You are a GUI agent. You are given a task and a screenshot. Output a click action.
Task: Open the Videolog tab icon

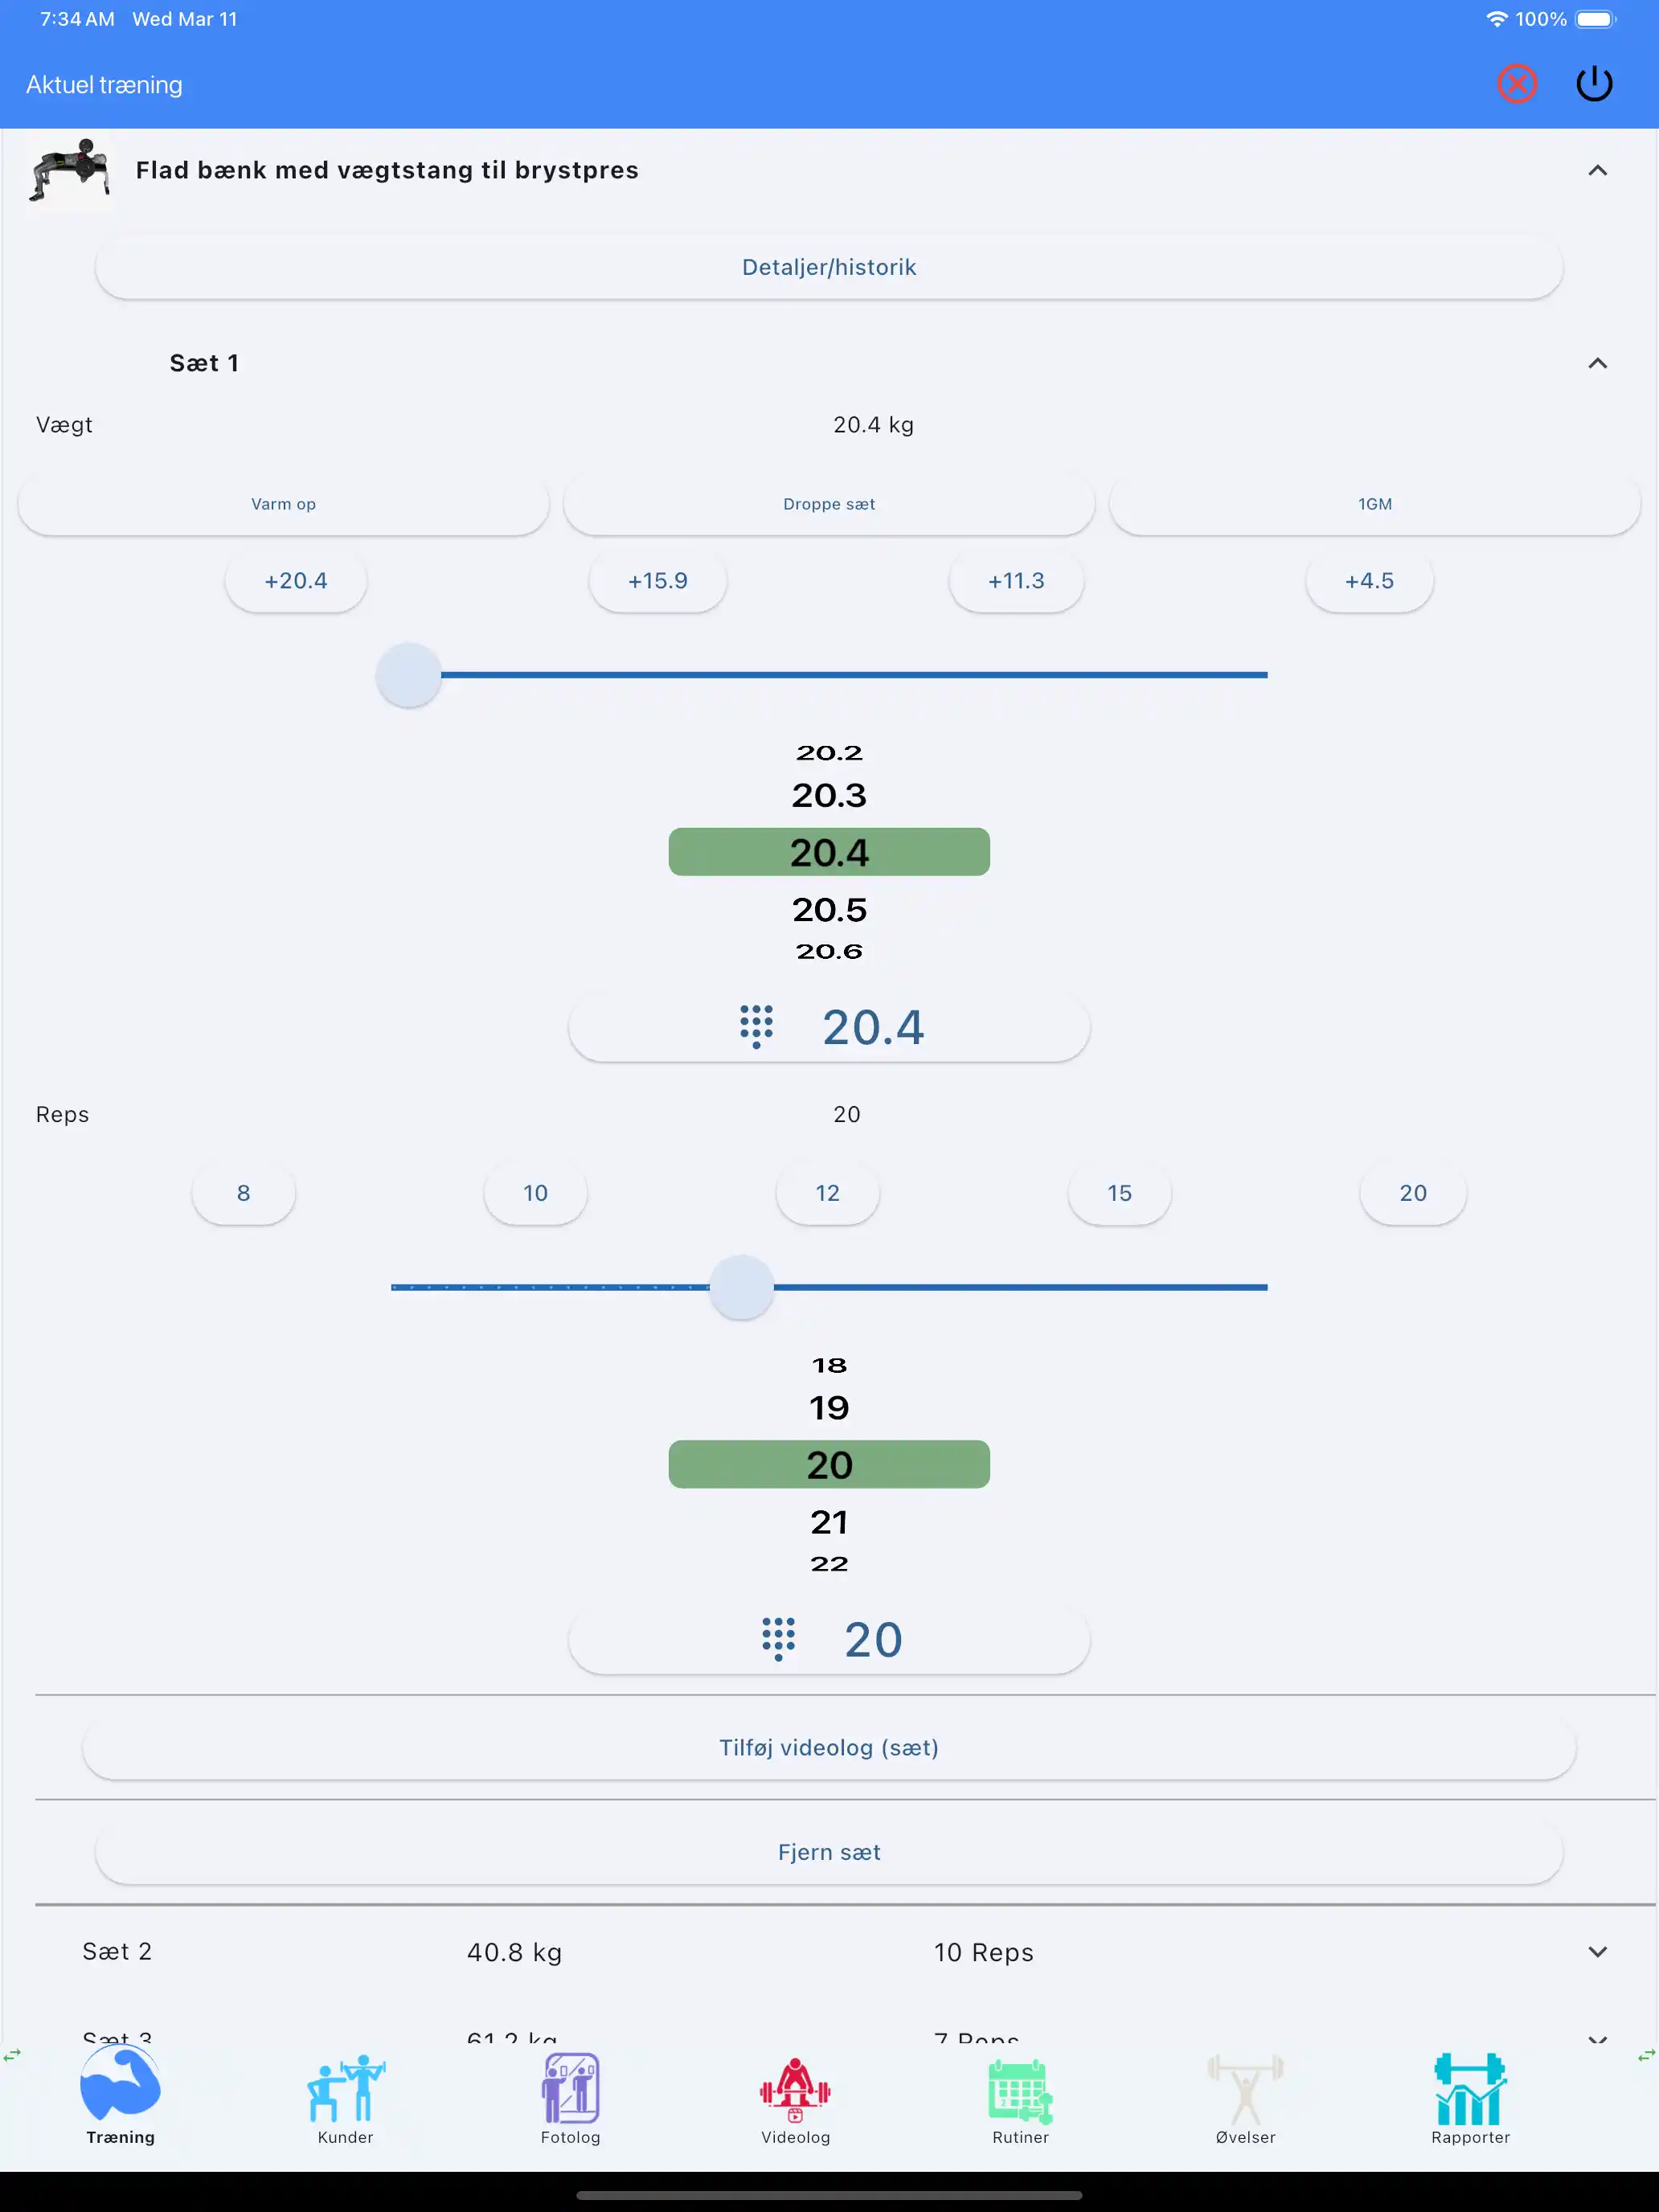coord(795,2090)
